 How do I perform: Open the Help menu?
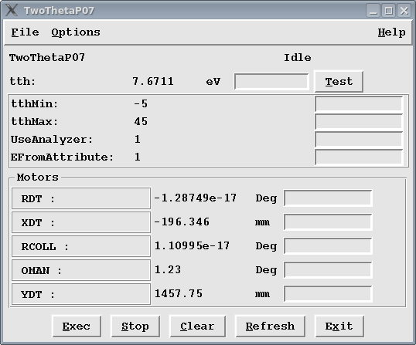click(x=391, y=32)
